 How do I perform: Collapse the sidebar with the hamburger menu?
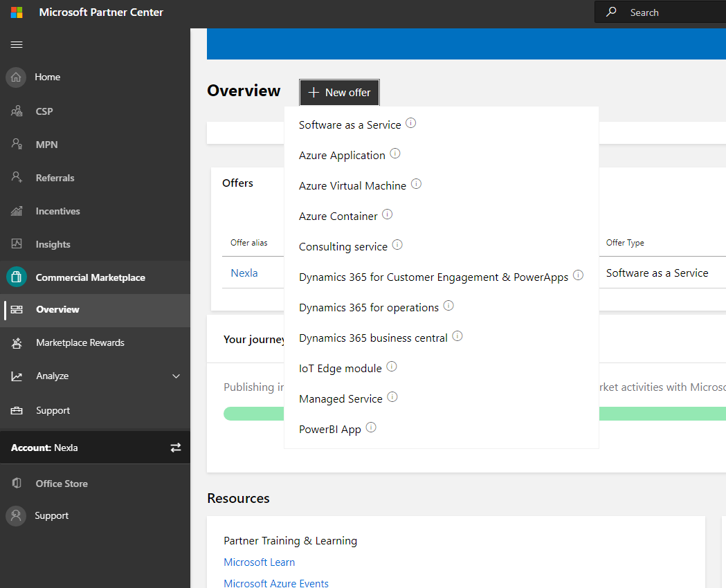[x=17, y=44]
